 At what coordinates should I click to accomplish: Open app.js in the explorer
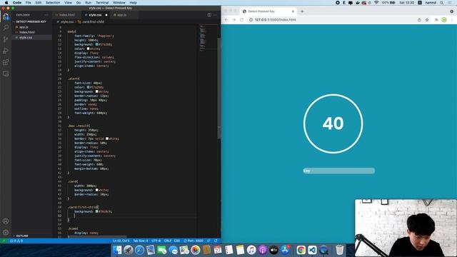coord(24,27)
